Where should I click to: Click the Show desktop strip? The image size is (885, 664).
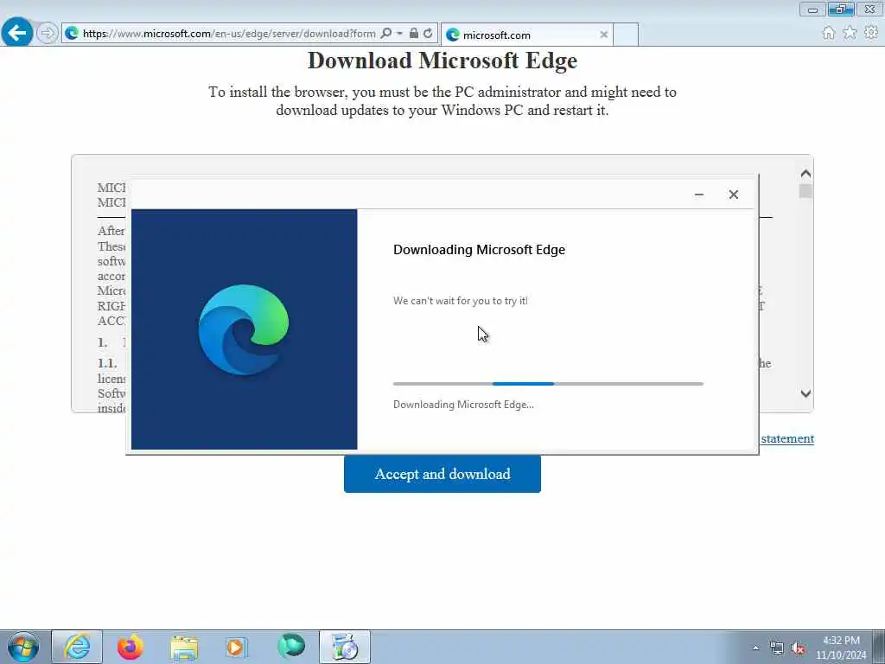(879, 647)
